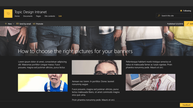Toggle the Following star for this site
Viewport: 193px width, 108px height.
(181, 11)
